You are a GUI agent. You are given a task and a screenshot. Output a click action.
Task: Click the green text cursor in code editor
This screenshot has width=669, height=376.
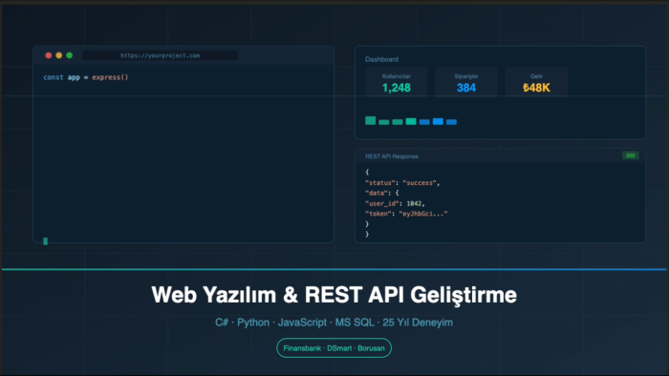pos(46,241)
